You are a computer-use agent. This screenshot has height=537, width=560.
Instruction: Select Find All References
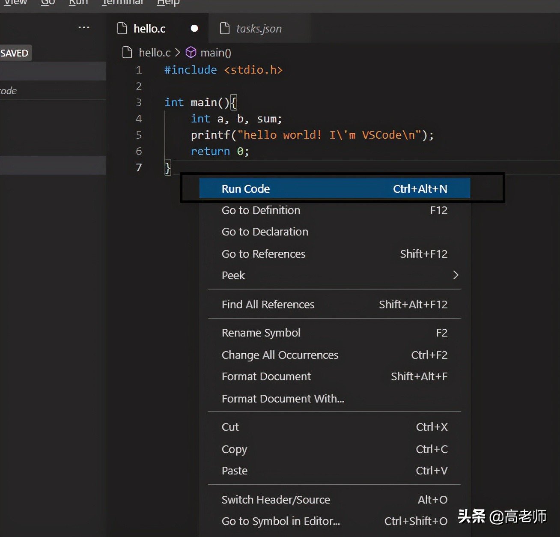click(x=334, y=304)
